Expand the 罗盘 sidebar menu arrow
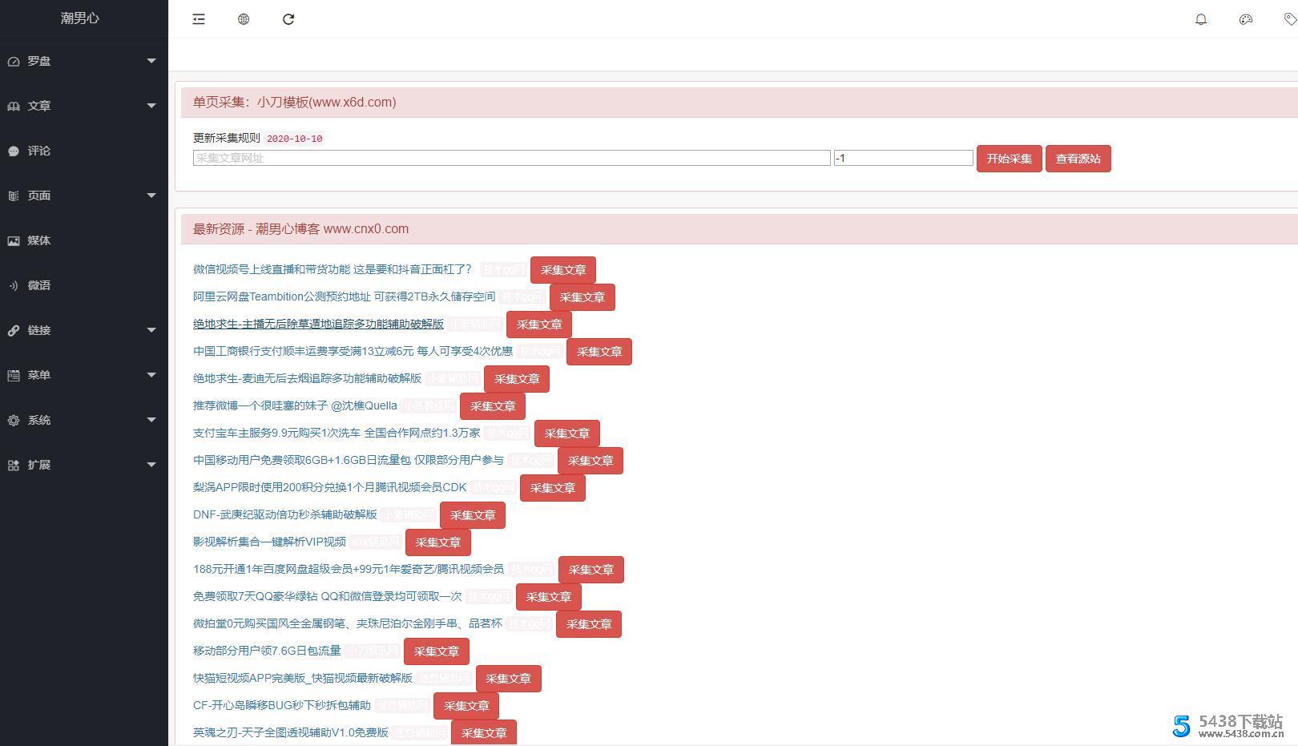This screenshot has width=1298, height=746. 151,61
